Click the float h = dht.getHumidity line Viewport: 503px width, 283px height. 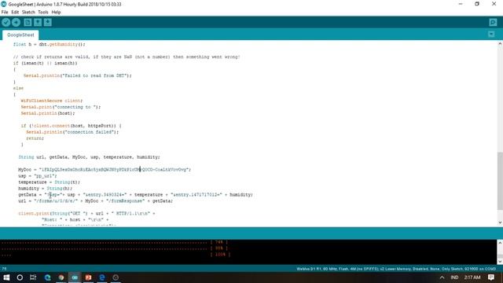pyautogui.click(x=50, y=44)
